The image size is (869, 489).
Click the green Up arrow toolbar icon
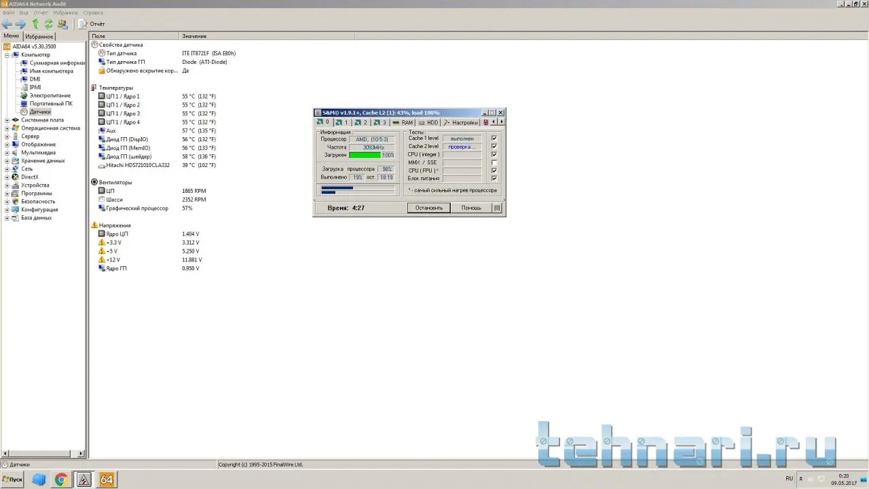[35, 24]
